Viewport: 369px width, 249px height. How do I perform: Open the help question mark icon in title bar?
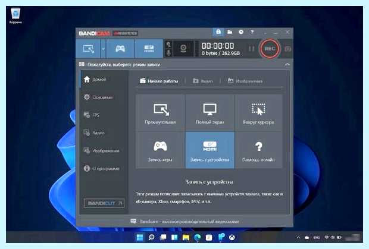[x=252, y=32]
